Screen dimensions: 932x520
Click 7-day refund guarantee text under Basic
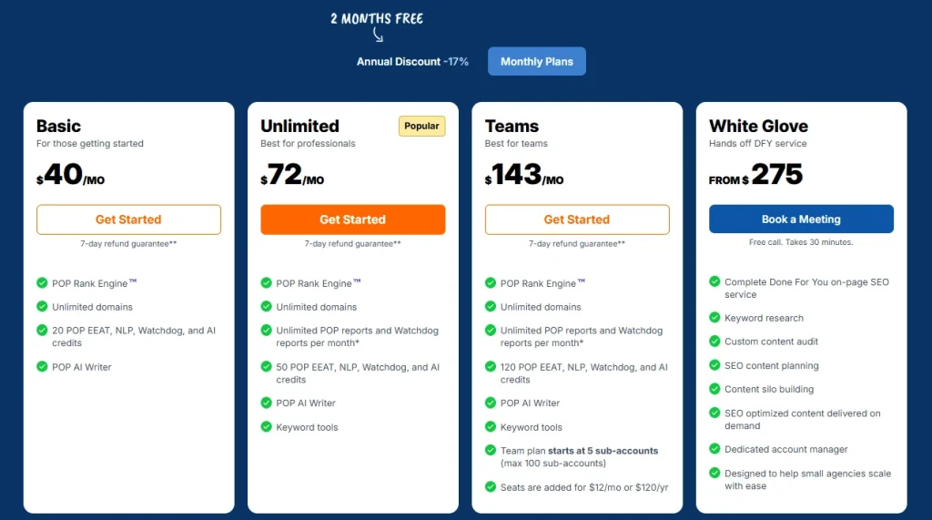click(128, 243)
